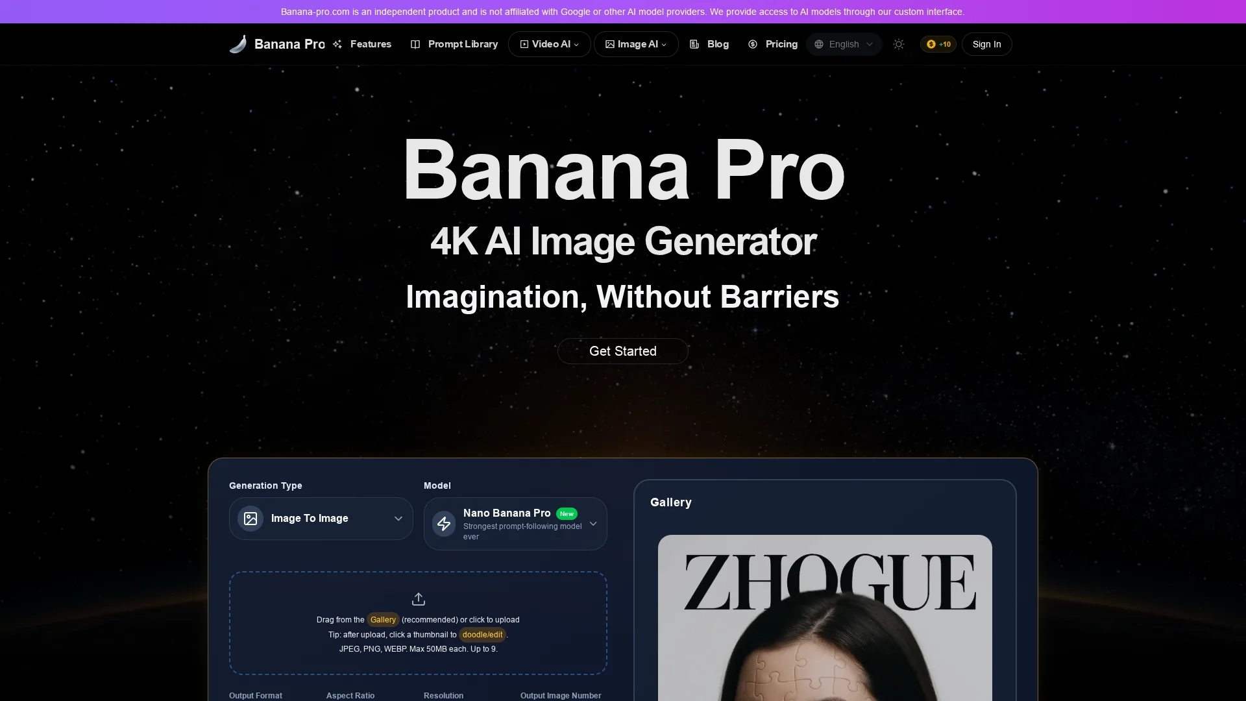Expand the Nano Banana Pro model chevron

[x=593, y=524]
